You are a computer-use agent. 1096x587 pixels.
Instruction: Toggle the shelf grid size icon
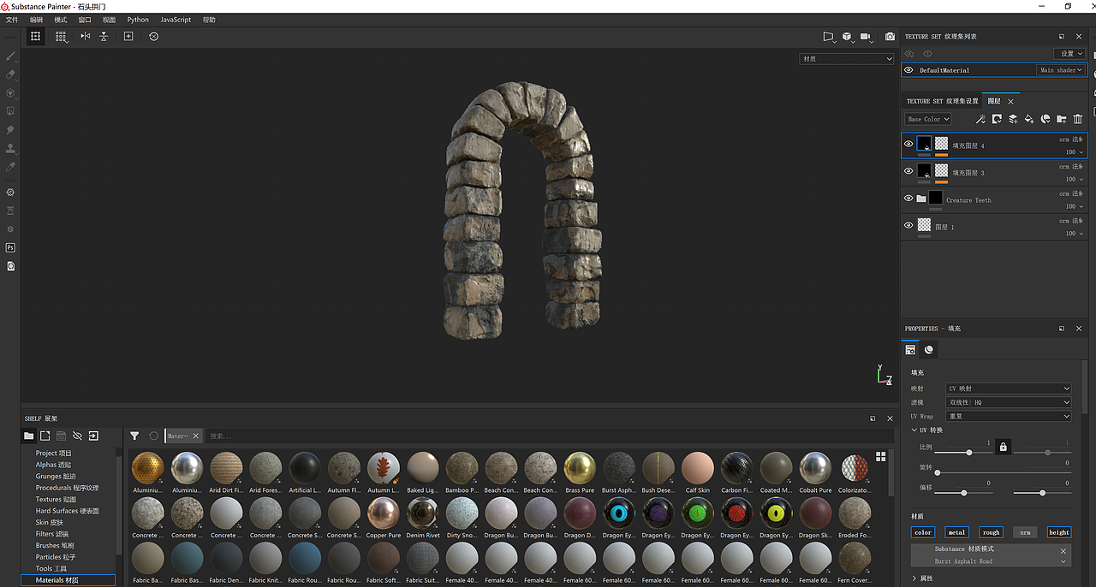click(x=880, y=457)
